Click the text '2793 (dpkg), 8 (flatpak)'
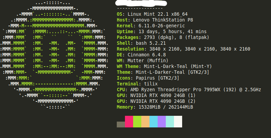The height and width of the screenshot is (138, 271). click(177, 38)
